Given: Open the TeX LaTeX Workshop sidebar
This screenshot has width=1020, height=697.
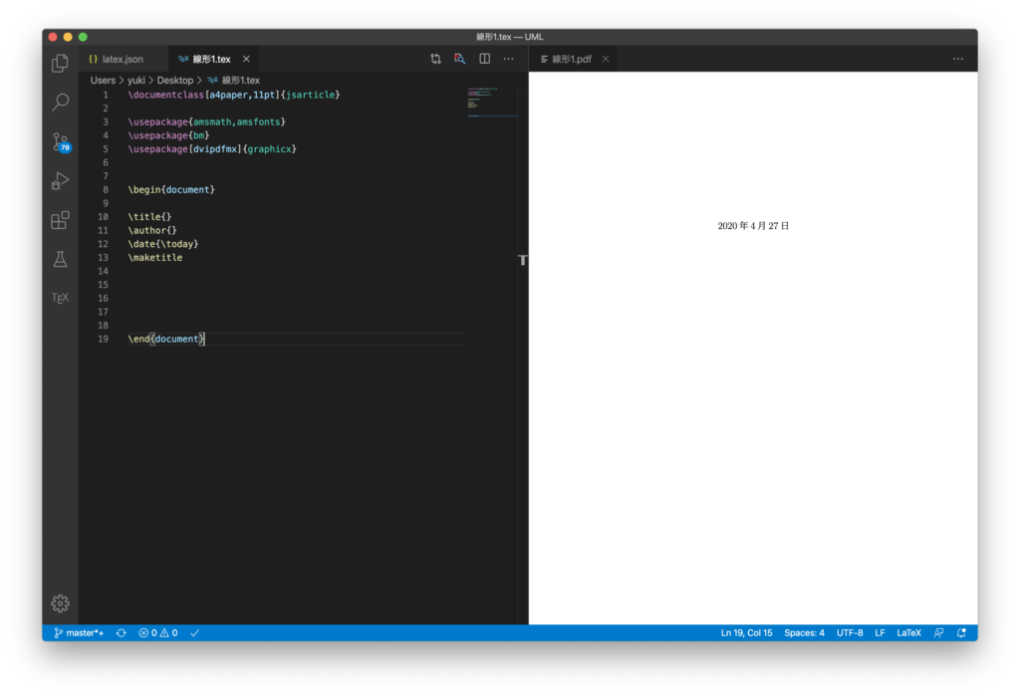Looking at the screenshot, I should pos(60,298).
